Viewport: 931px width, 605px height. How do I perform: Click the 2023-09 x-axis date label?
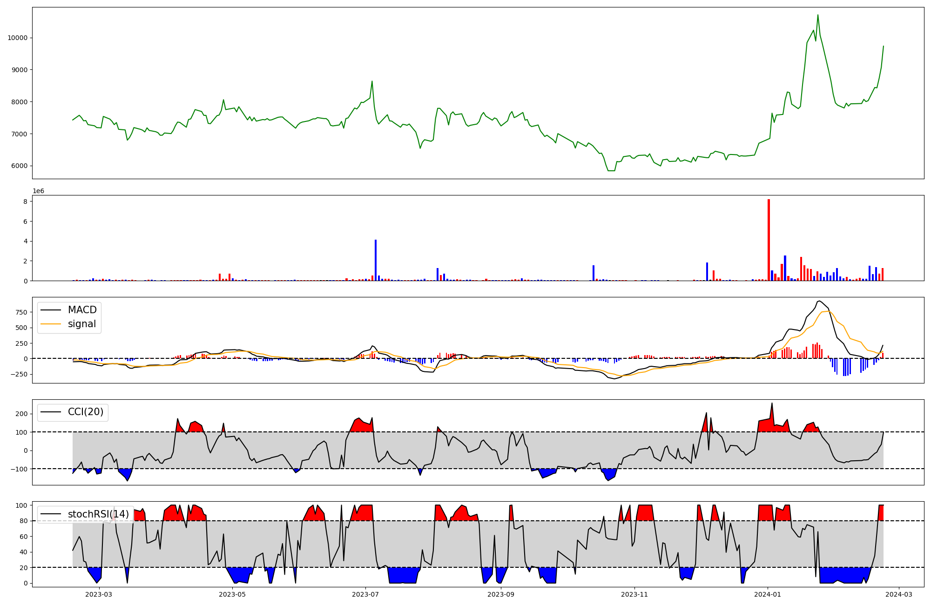coord(501,594)
